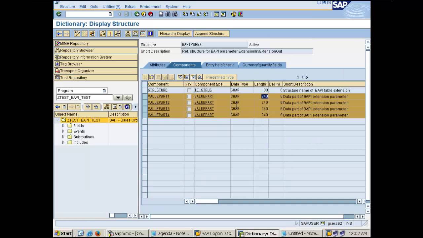Click the Display Object List hierarchy icon

click(128, 33)
